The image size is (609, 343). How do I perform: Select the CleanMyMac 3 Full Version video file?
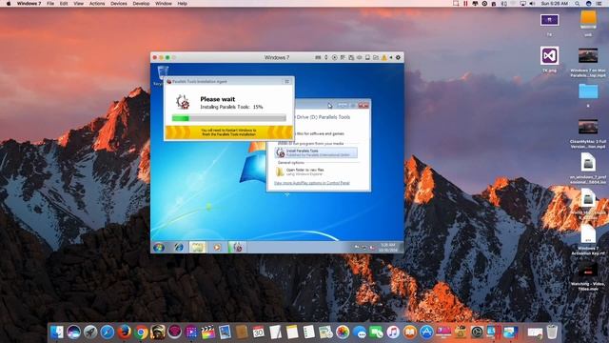pos(588,133)
